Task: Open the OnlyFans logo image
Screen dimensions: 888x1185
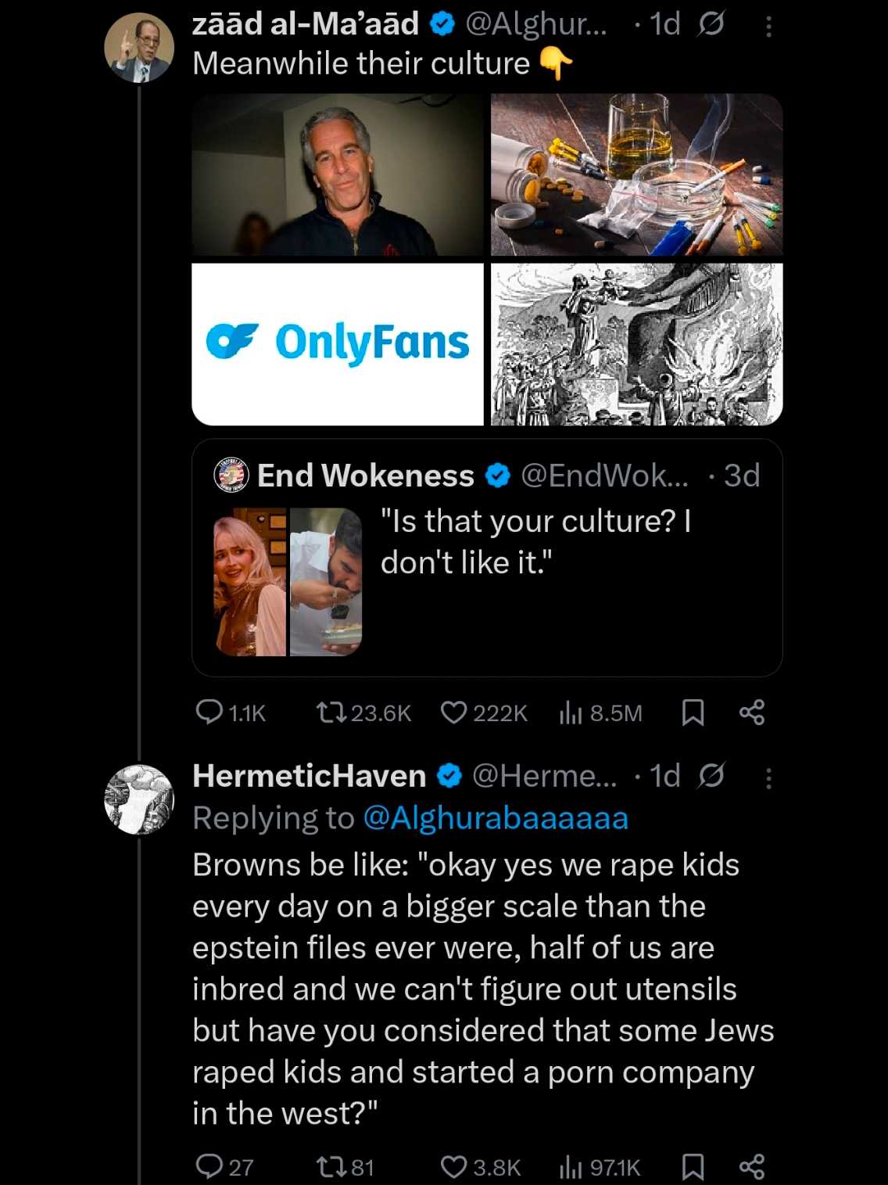Action: [338, 344]
